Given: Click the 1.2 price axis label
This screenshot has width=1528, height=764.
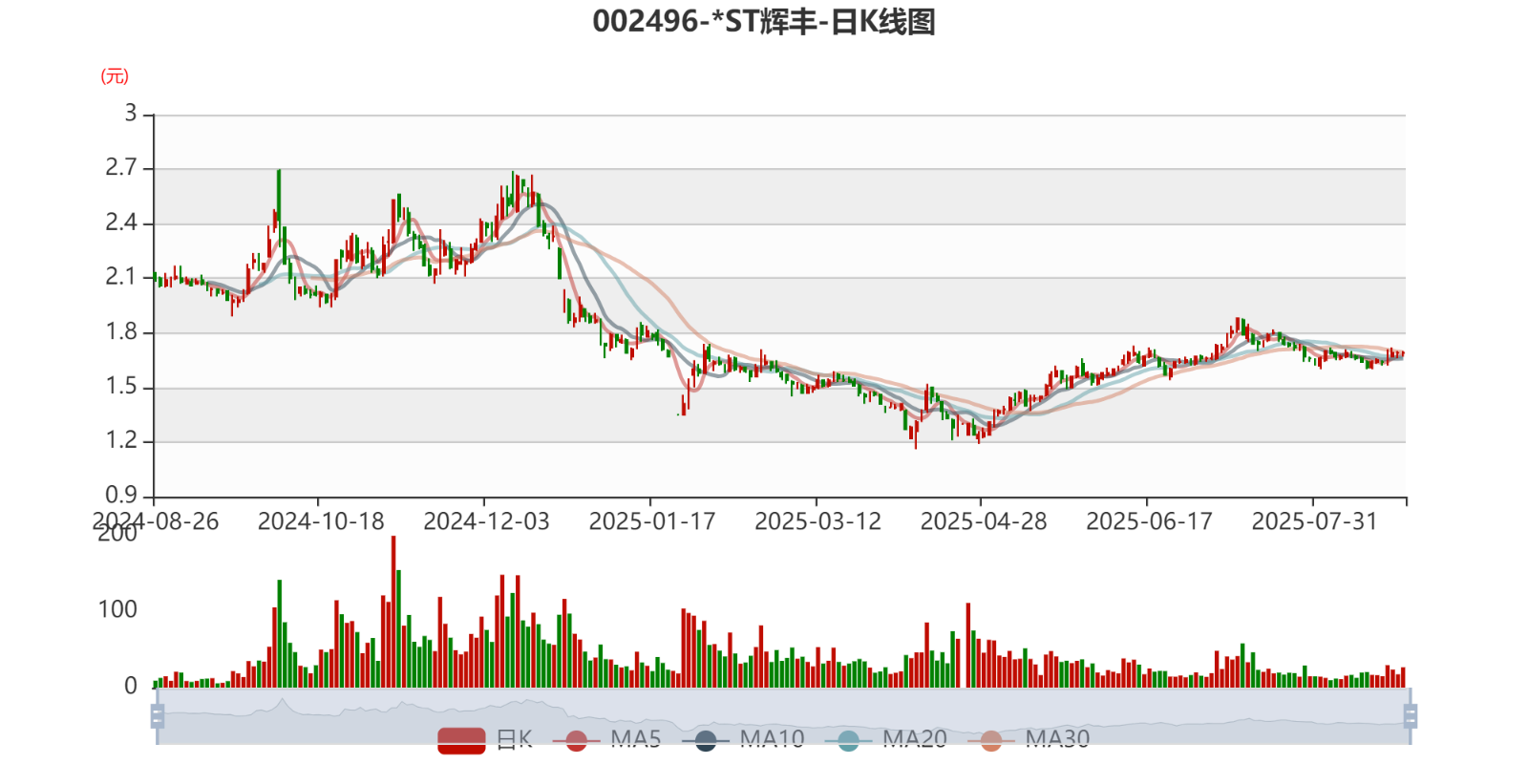Looking at the screenshot, I should point(121,441).
